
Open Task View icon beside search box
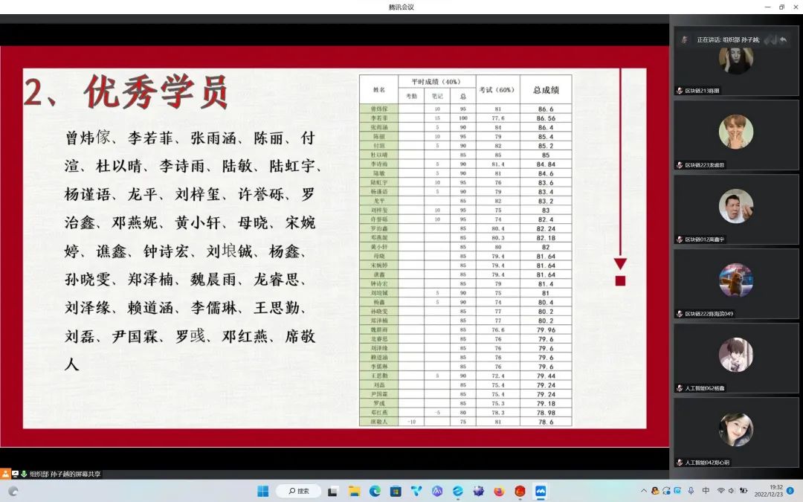click(333, 491)
